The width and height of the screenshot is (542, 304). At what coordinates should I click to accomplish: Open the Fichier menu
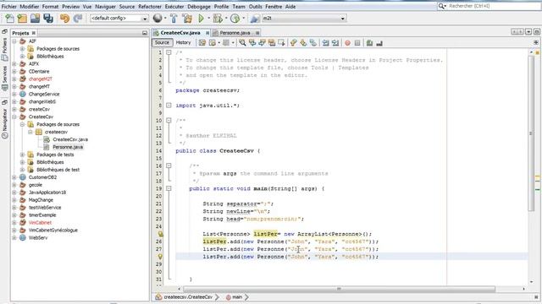pyautogui.click(x=9, y=6)
